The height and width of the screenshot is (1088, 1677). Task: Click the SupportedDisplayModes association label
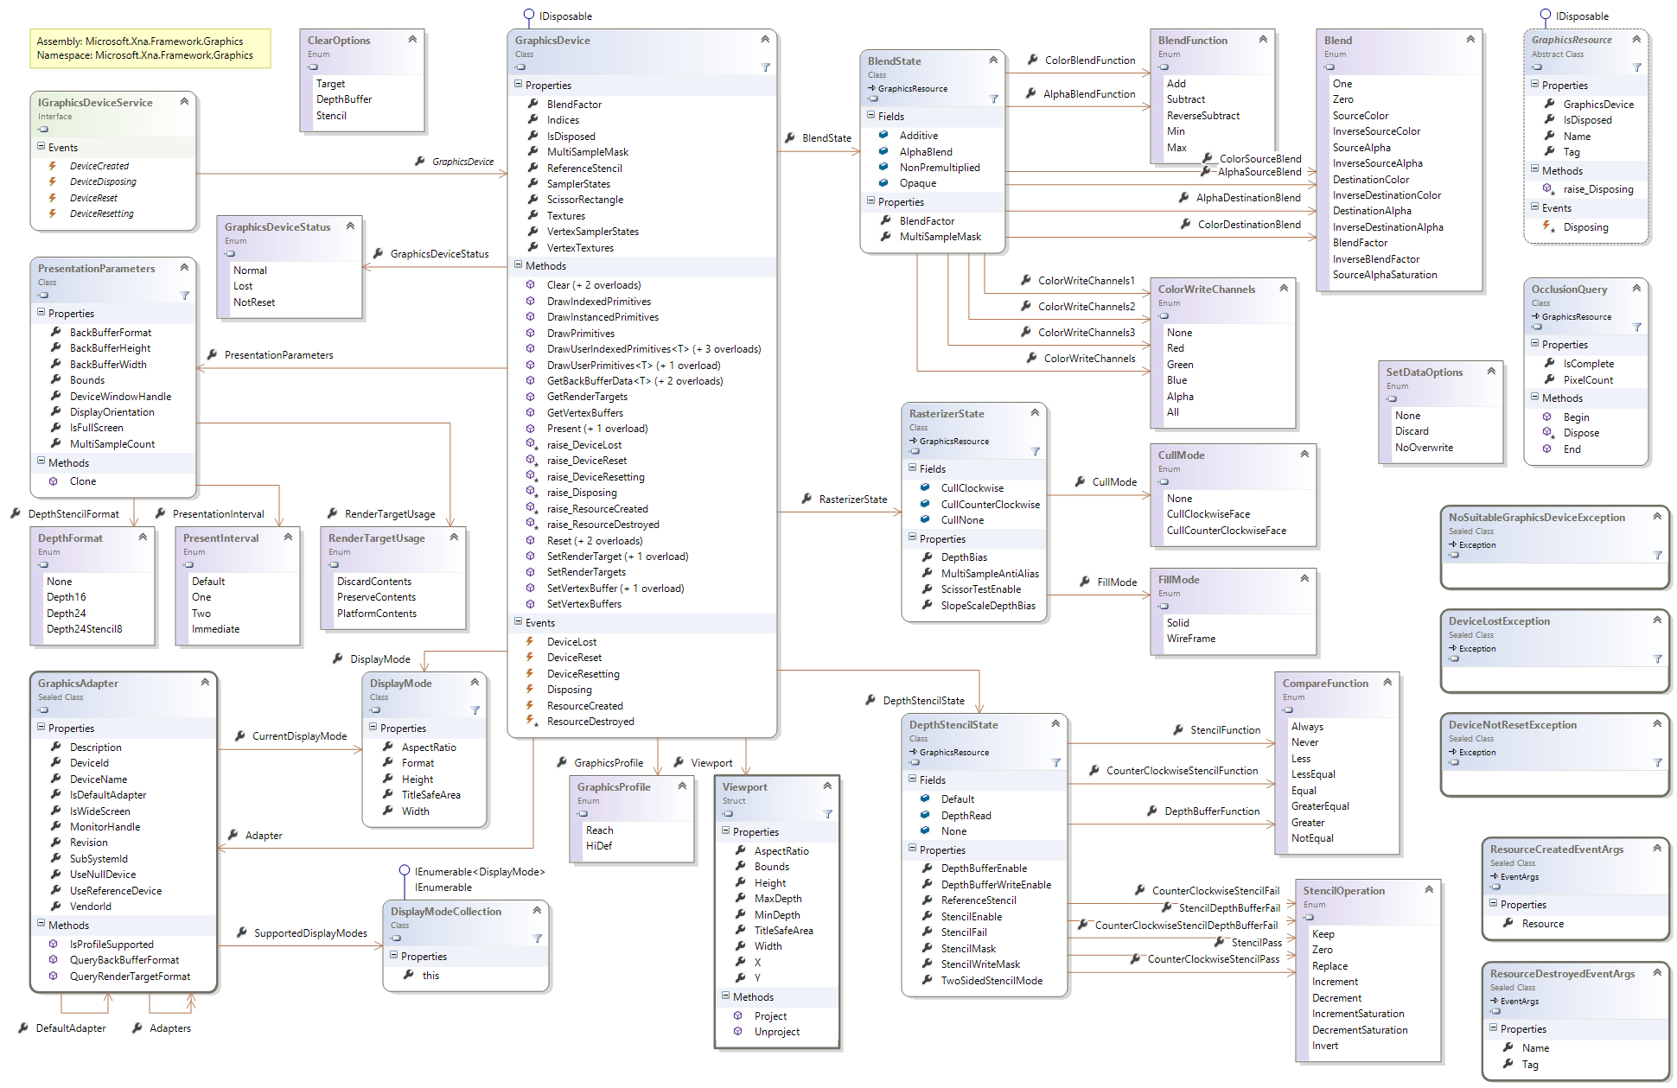pyautogui.click(x=310, y=933)
